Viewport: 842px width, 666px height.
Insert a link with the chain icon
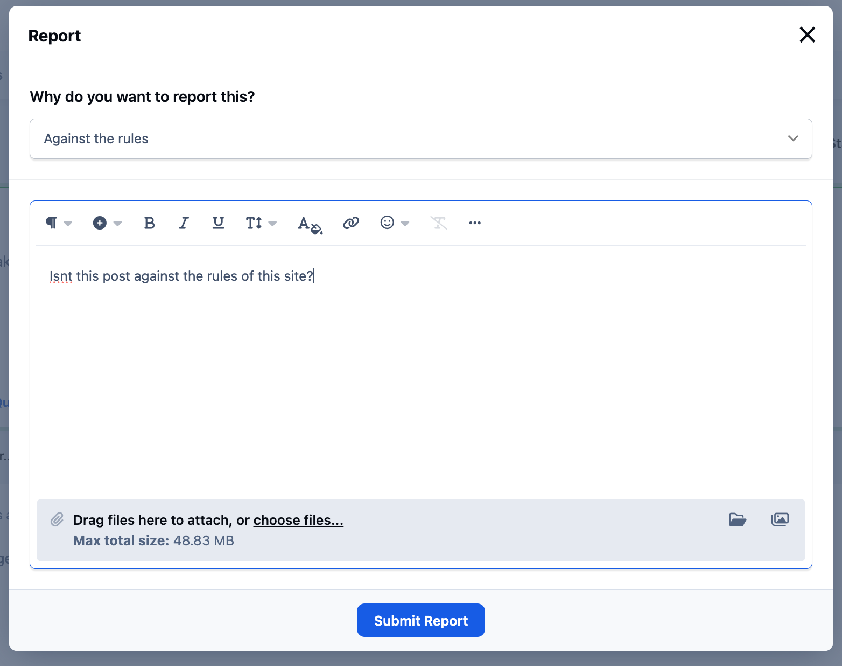(x=351, y=223)
